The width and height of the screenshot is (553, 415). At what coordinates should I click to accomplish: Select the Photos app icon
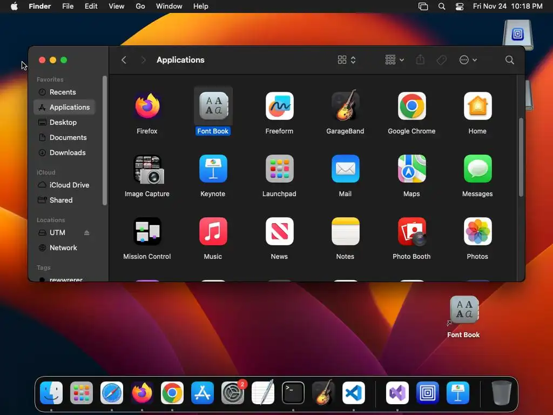point(477,231)
